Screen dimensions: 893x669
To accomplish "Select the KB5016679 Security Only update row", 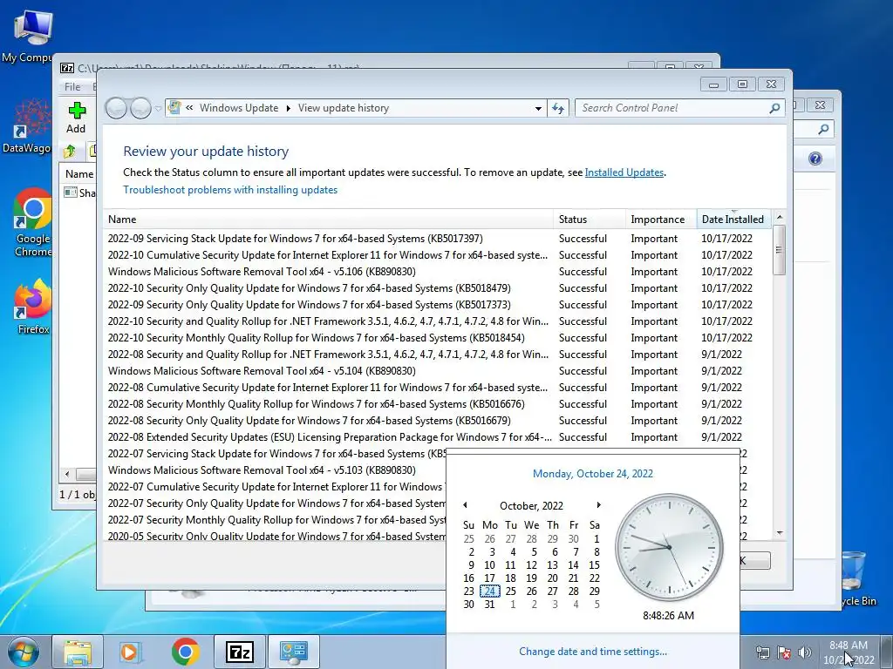I will 438,421.
